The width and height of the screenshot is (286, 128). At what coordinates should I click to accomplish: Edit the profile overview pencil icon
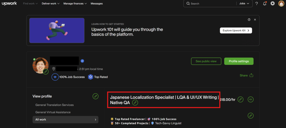point(251,115)
